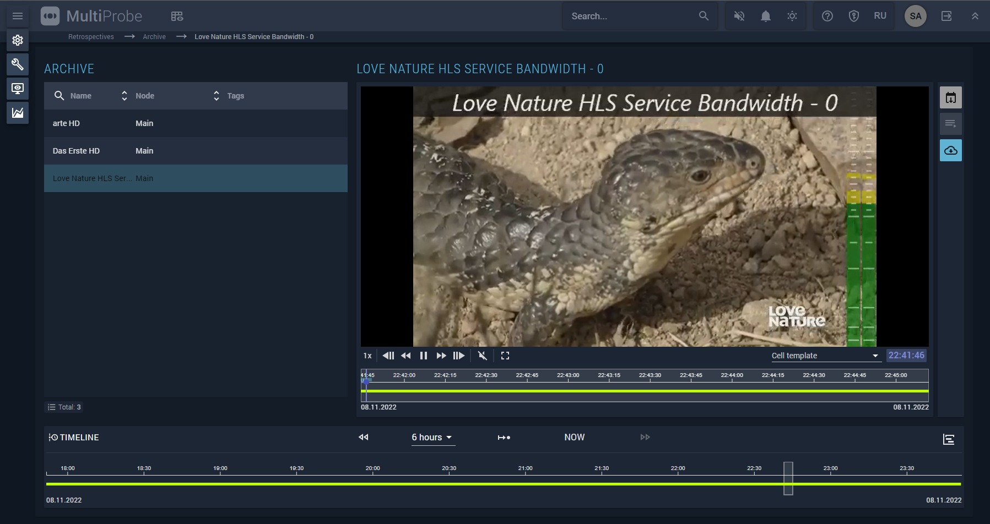Image resolution: width=990 pixels, height=524 pixels.
Task: Select the Love Nature HLS Service row
Action: pos(196,178)
